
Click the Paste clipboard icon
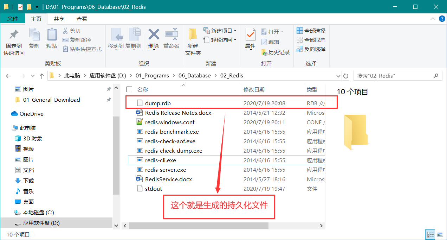coord(52,35)
